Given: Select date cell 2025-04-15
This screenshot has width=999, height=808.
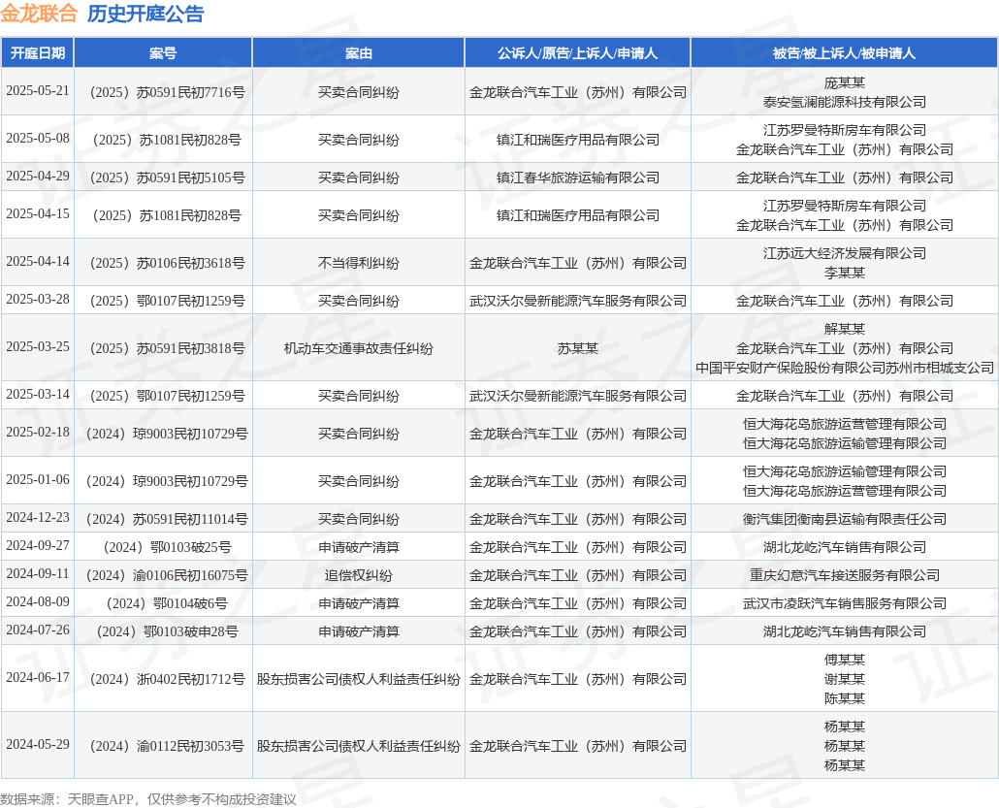Looking at the screenshot, I should [x=38, y=214].
